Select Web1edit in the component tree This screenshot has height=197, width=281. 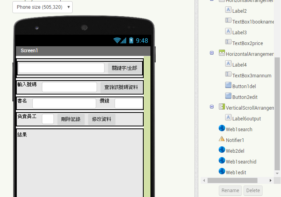(x=236, y=172)
